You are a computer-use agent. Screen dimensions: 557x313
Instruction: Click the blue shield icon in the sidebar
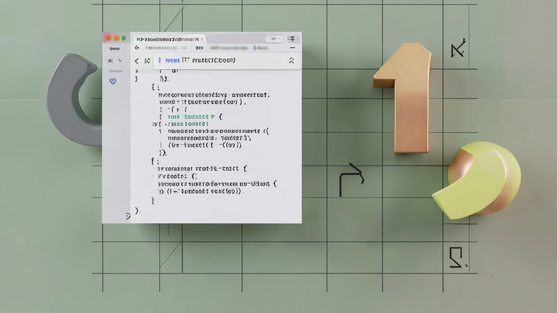(113, 81)
